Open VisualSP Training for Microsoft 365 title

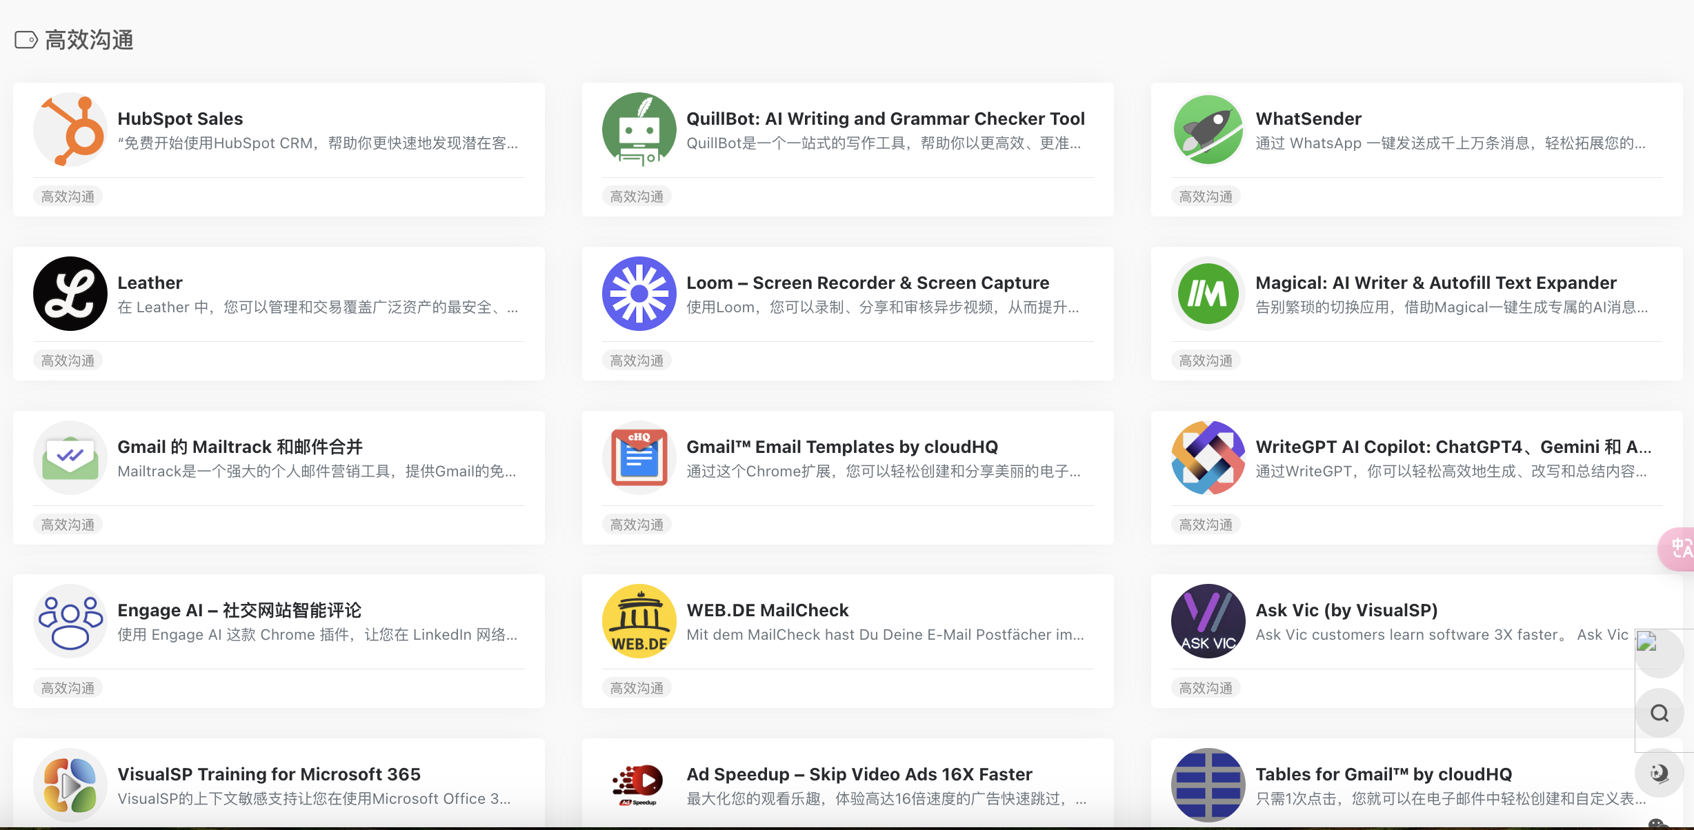click(269, 774)
